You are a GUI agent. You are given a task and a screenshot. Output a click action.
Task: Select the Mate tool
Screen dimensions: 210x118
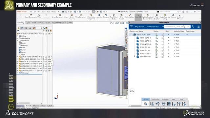(39, 16)
